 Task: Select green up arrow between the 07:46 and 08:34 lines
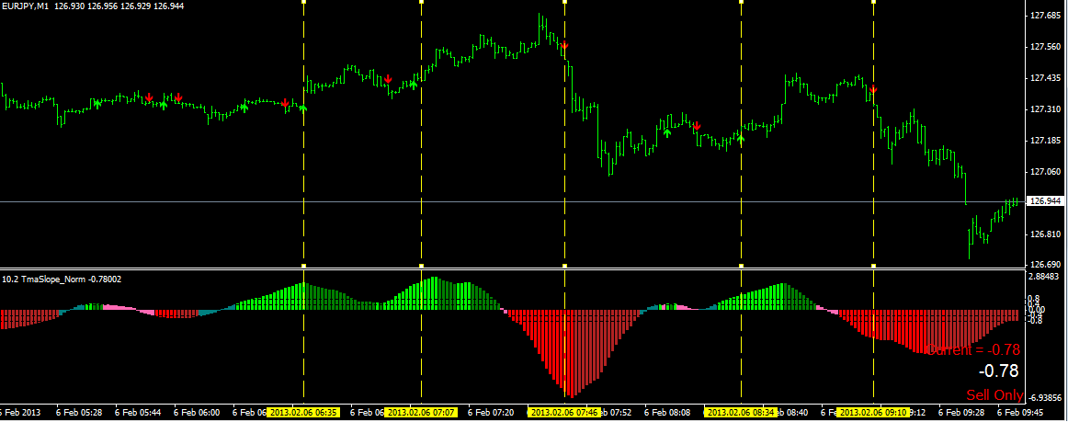667,132
